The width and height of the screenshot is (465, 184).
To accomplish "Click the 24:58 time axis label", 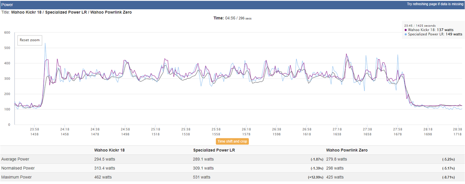I will pyautogui.click(x=126, y=129).
